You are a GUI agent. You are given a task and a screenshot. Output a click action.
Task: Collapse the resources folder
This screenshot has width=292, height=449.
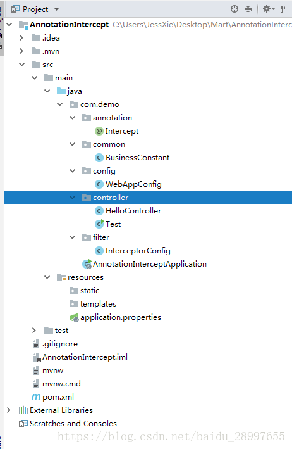[47, 277]
